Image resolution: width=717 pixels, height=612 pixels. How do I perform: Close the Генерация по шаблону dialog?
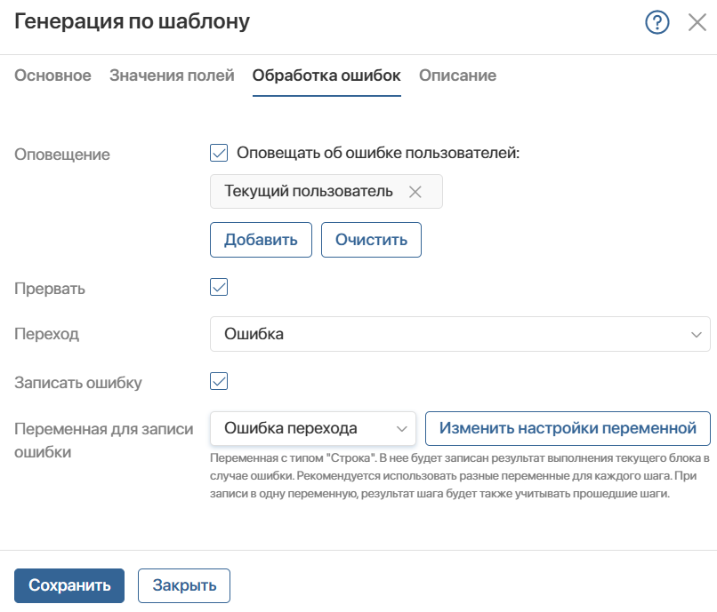click(697, 22)
